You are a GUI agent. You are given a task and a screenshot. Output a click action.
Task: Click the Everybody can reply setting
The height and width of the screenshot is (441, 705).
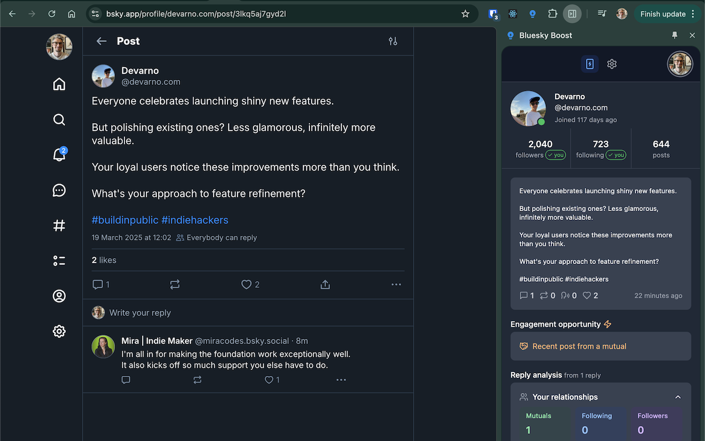coord(216,238)
